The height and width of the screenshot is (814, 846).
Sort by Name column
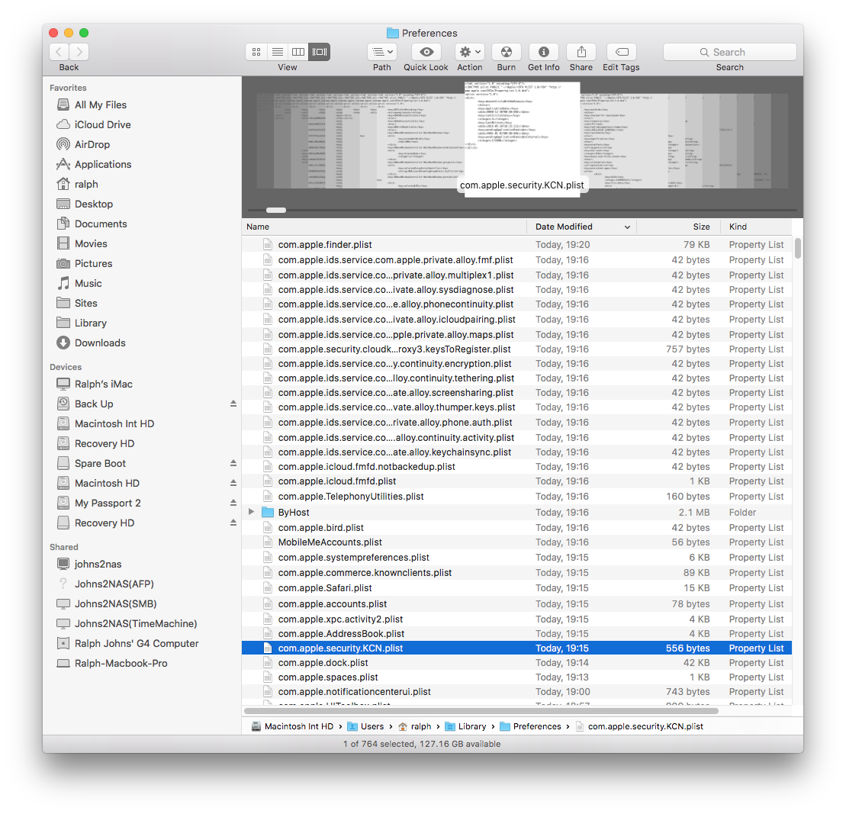[x=384, y=227]
